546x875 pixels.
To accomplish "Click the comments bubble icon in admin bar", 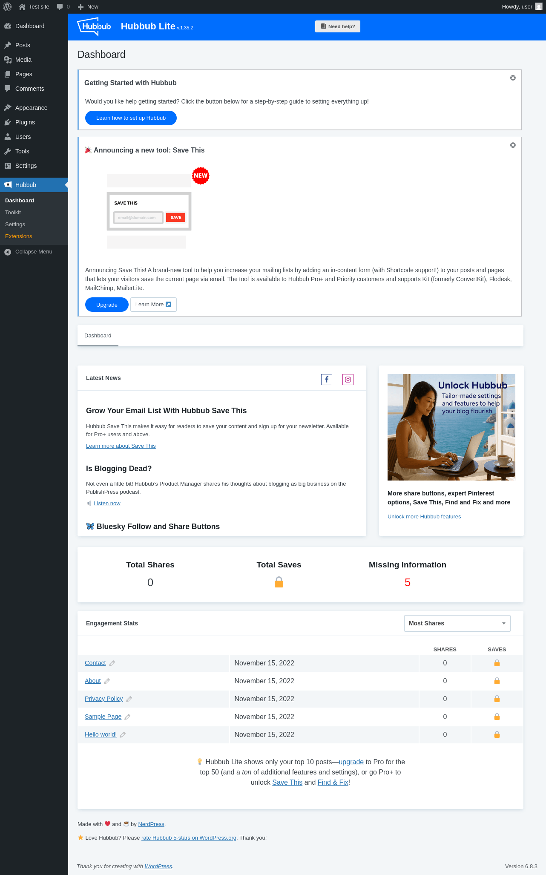I will (x=60, y=7).
